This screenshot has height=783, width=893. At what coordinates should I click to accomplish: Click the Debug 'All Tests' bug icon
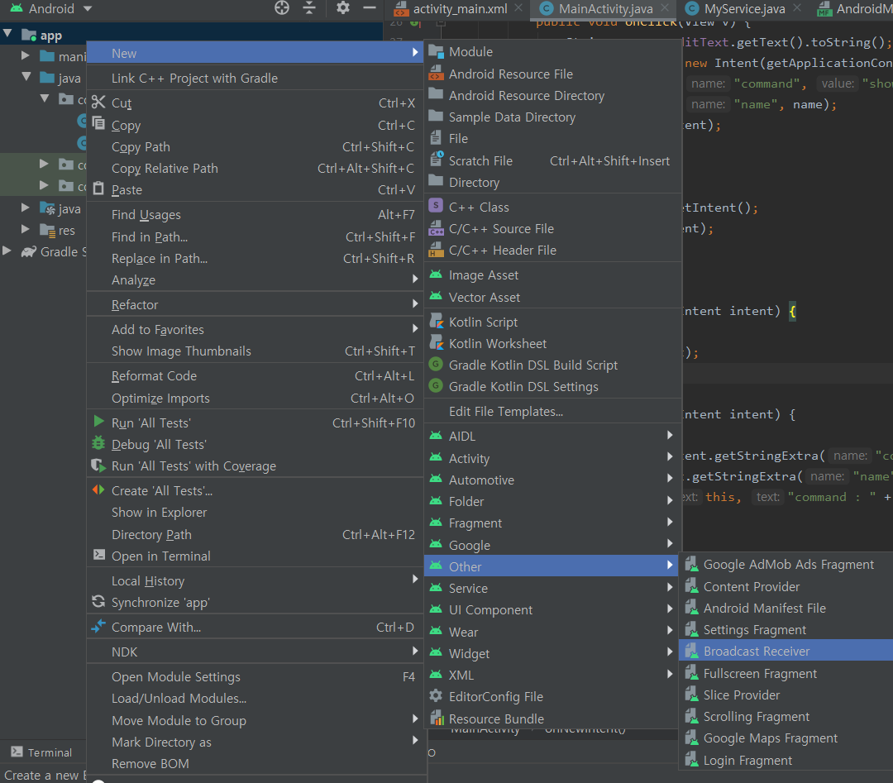[98, 443]
